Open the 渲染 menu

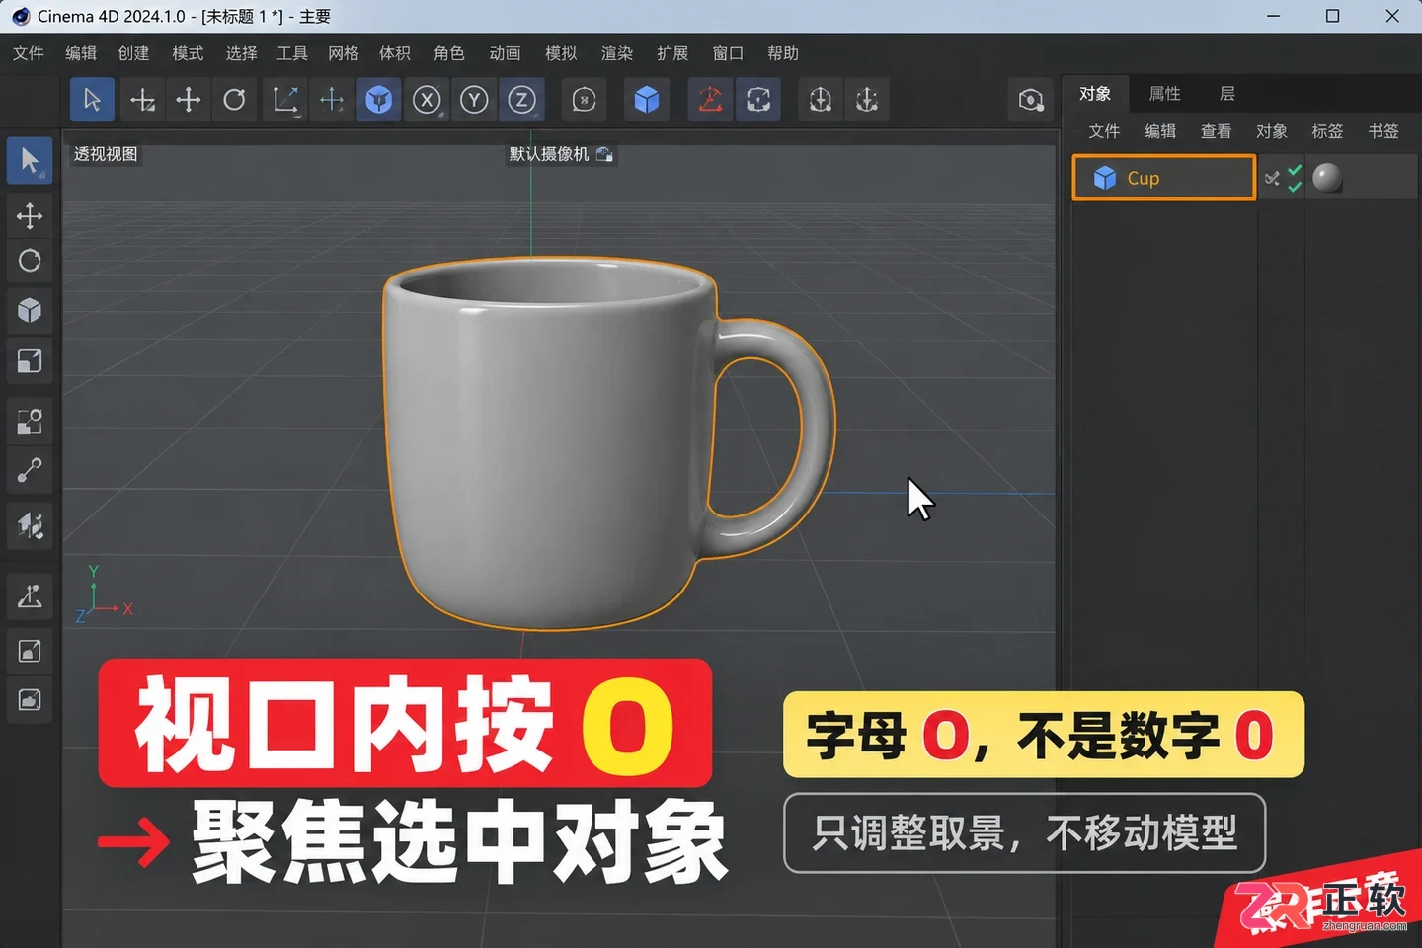(617, 53)
